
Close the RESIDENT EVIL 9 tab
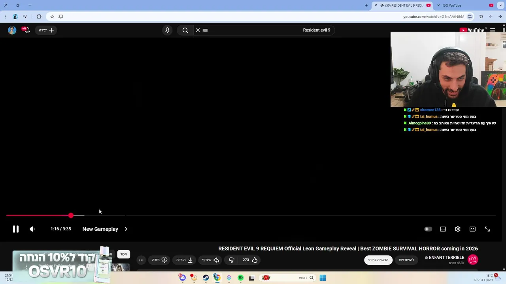(x=376, y=5)
